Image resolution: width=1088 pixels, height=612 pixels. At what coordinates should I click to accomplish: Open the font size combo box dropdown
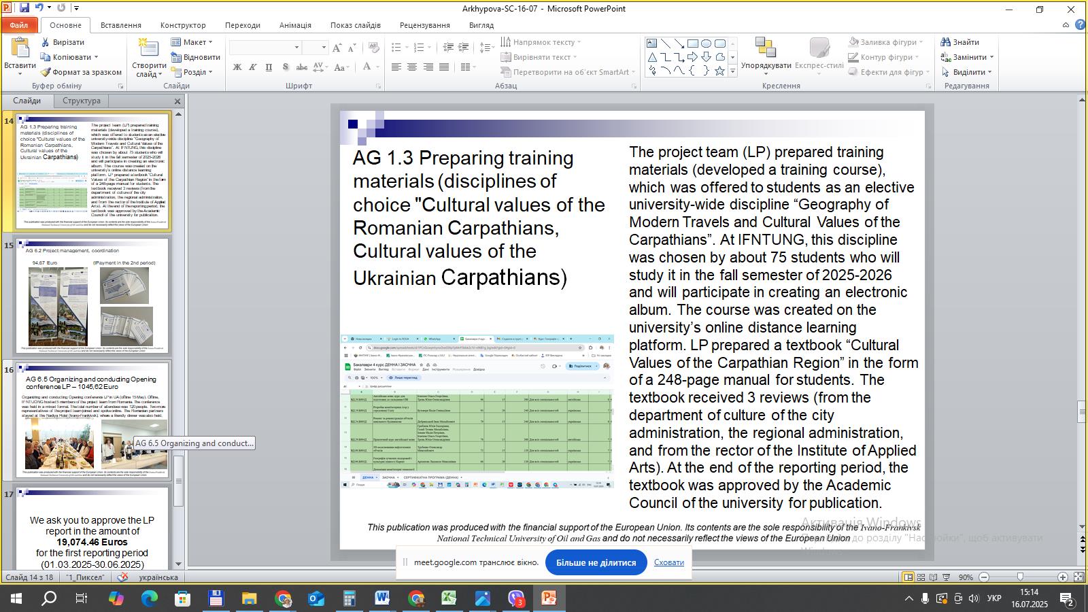(x=324, y=48)
